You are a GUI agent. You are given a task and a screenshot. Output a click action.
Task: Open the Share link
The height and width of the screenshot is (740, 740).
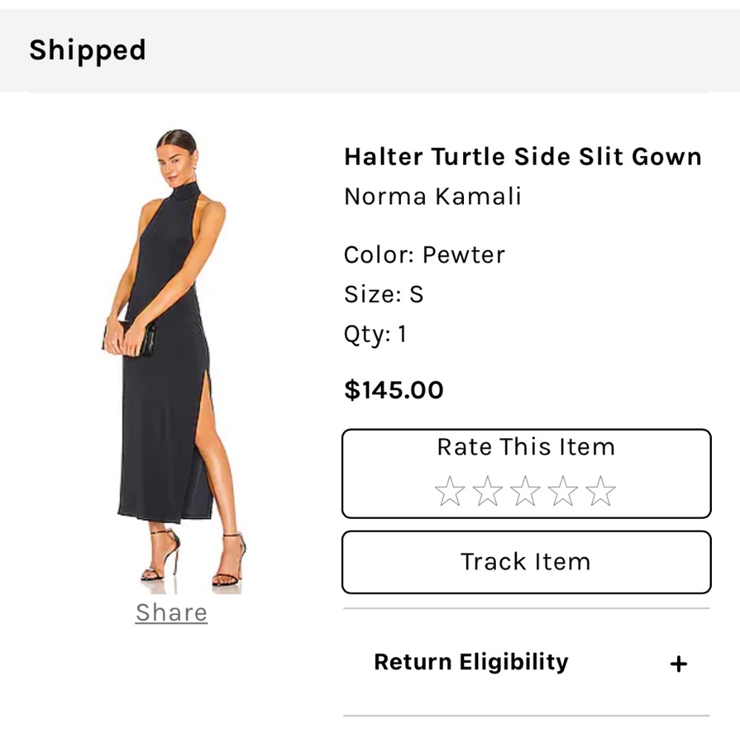click(171, 612)
